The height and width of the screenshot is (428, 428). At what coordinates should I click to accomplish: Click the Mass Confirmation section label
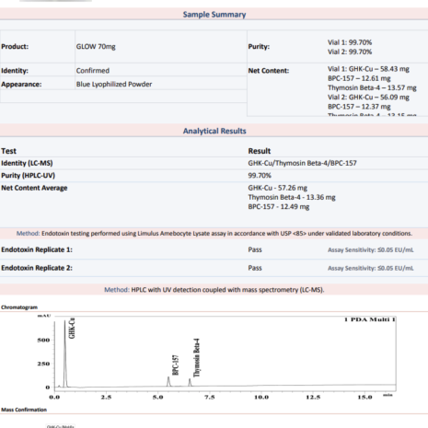click(24, 410)
